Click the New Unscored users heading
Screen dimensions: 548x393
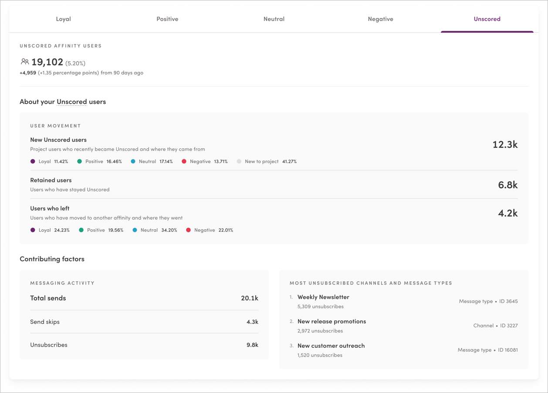tap(58, 140)
